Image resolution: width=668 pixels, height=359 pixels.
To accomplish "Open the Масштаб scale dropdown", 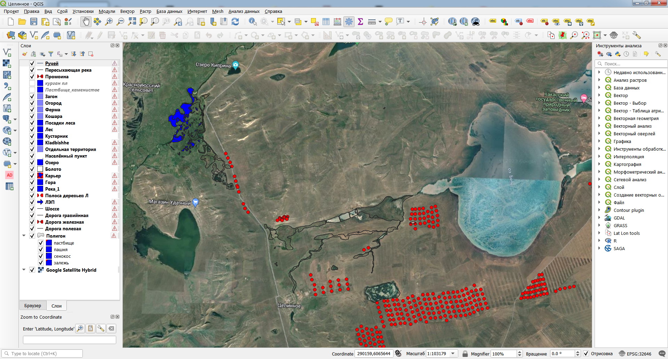I will 453,353.
